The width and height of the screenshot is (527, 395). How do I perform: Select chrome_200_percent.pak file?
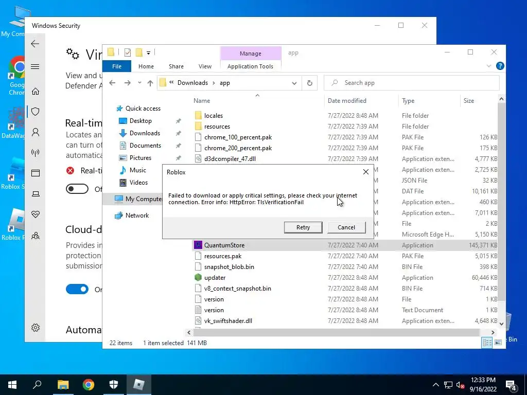click(x=238, y=148)
